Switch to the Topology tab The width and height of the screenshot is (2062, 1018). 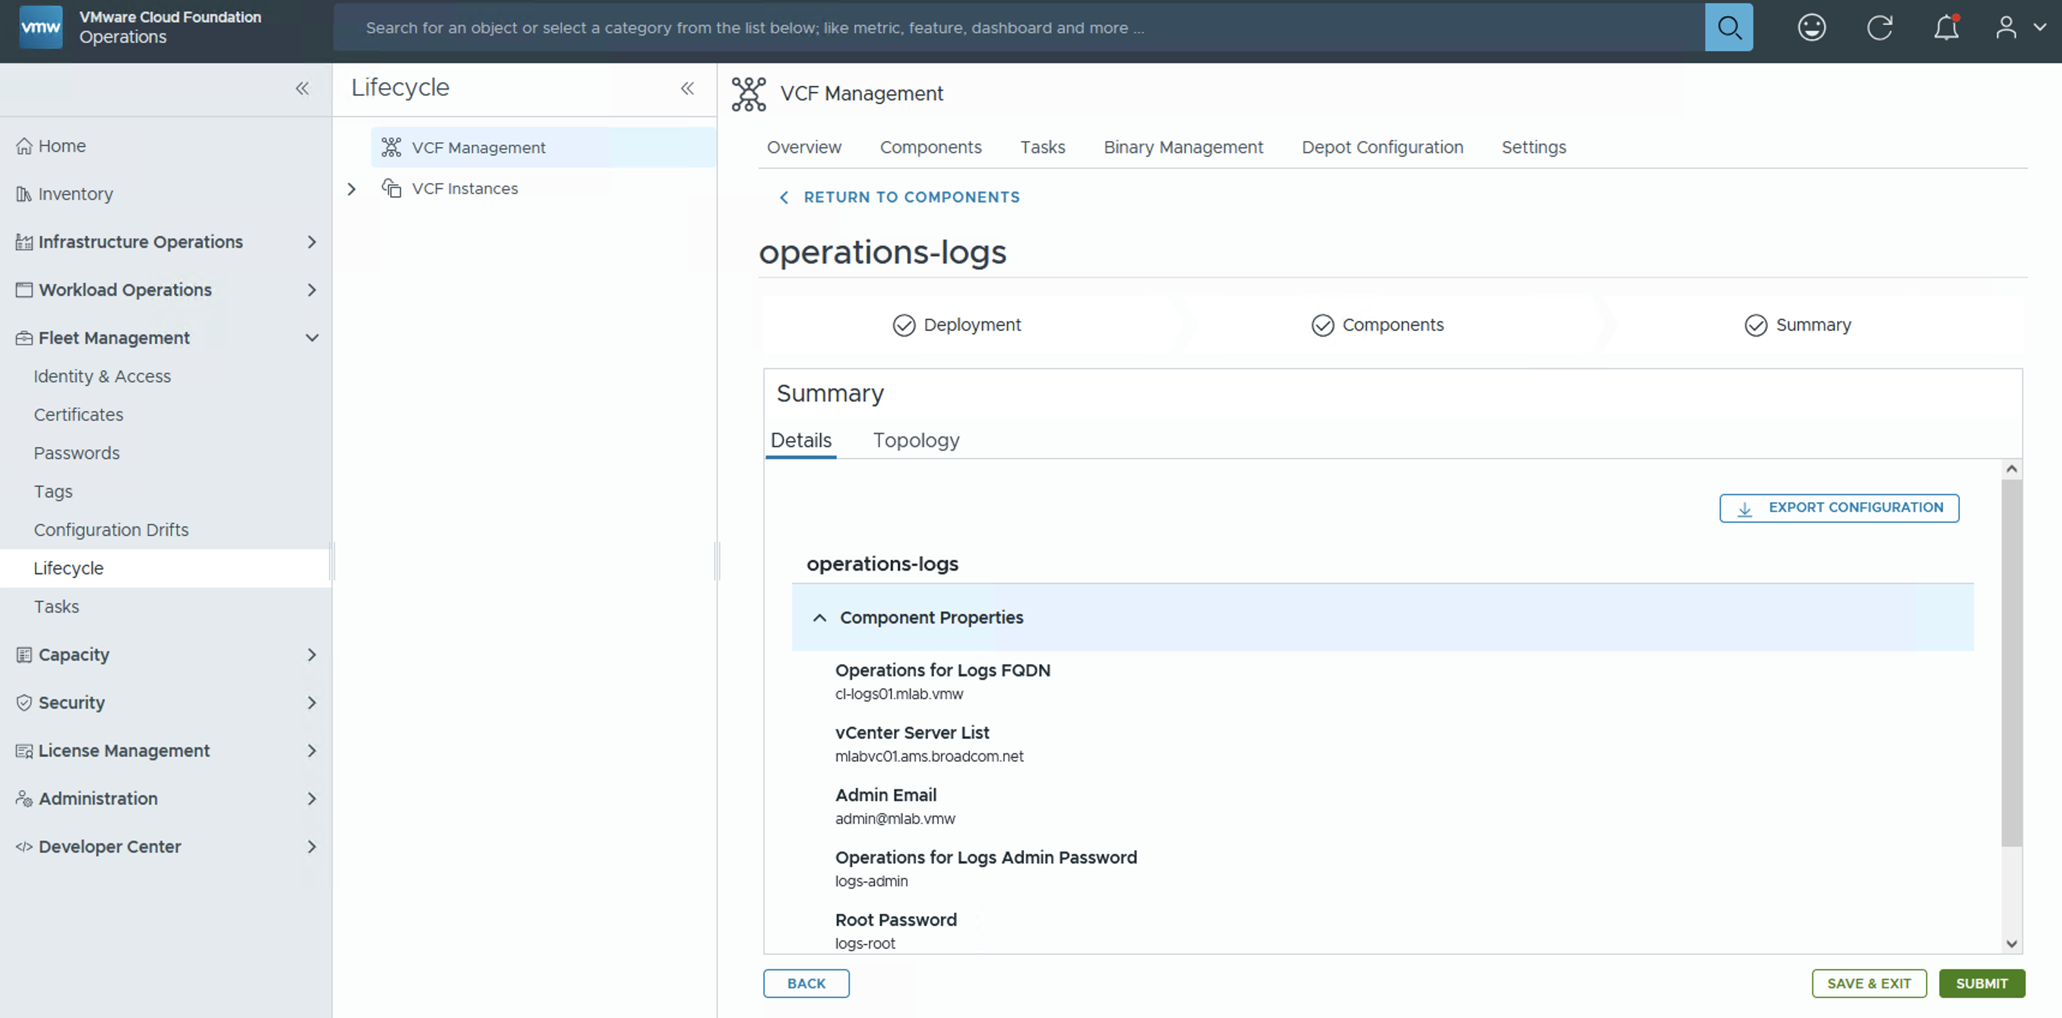click(916, 440)
